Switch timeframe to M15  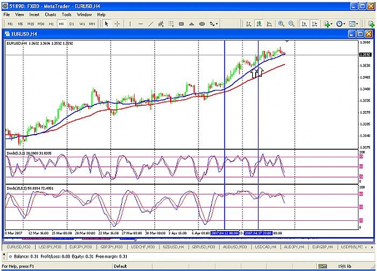[x=31, y=24]
